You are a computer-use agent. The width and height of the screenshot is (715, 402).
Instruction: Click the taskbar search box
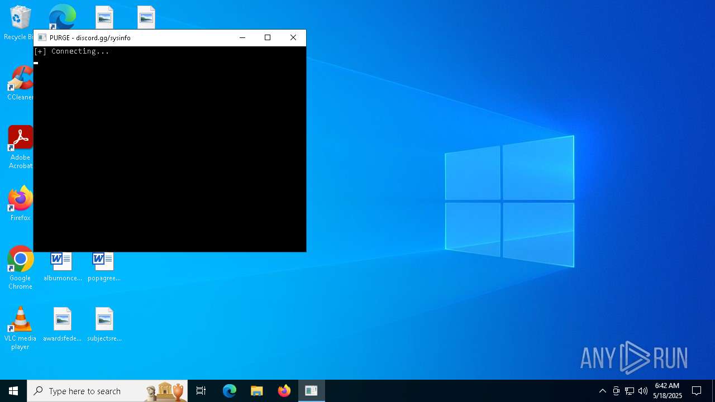(108, 391)
